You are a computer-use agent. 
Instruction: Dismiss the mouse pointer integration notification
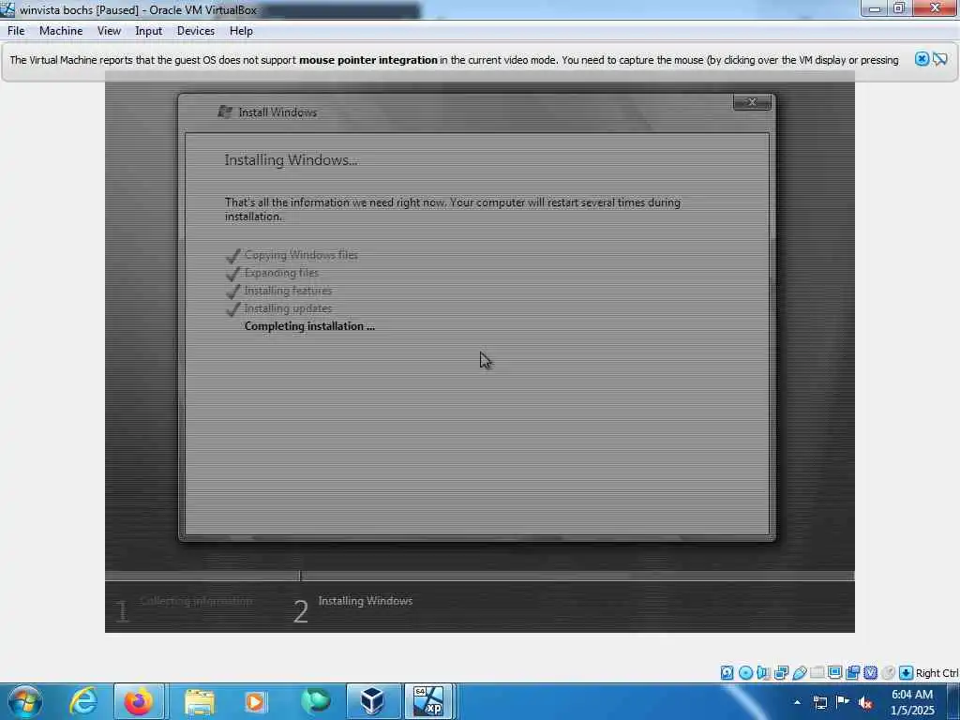(922, 59)
